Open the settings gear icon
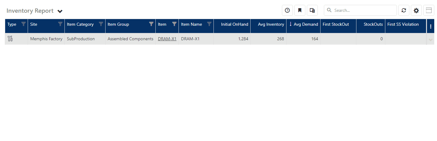Viewport: 437px width, 141px height. point(416,10)
